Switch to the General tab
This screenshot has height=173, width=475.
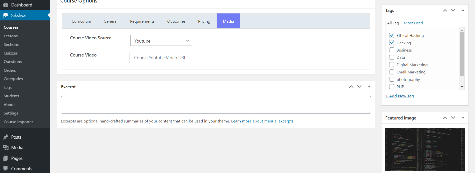(x=111, y=21)
